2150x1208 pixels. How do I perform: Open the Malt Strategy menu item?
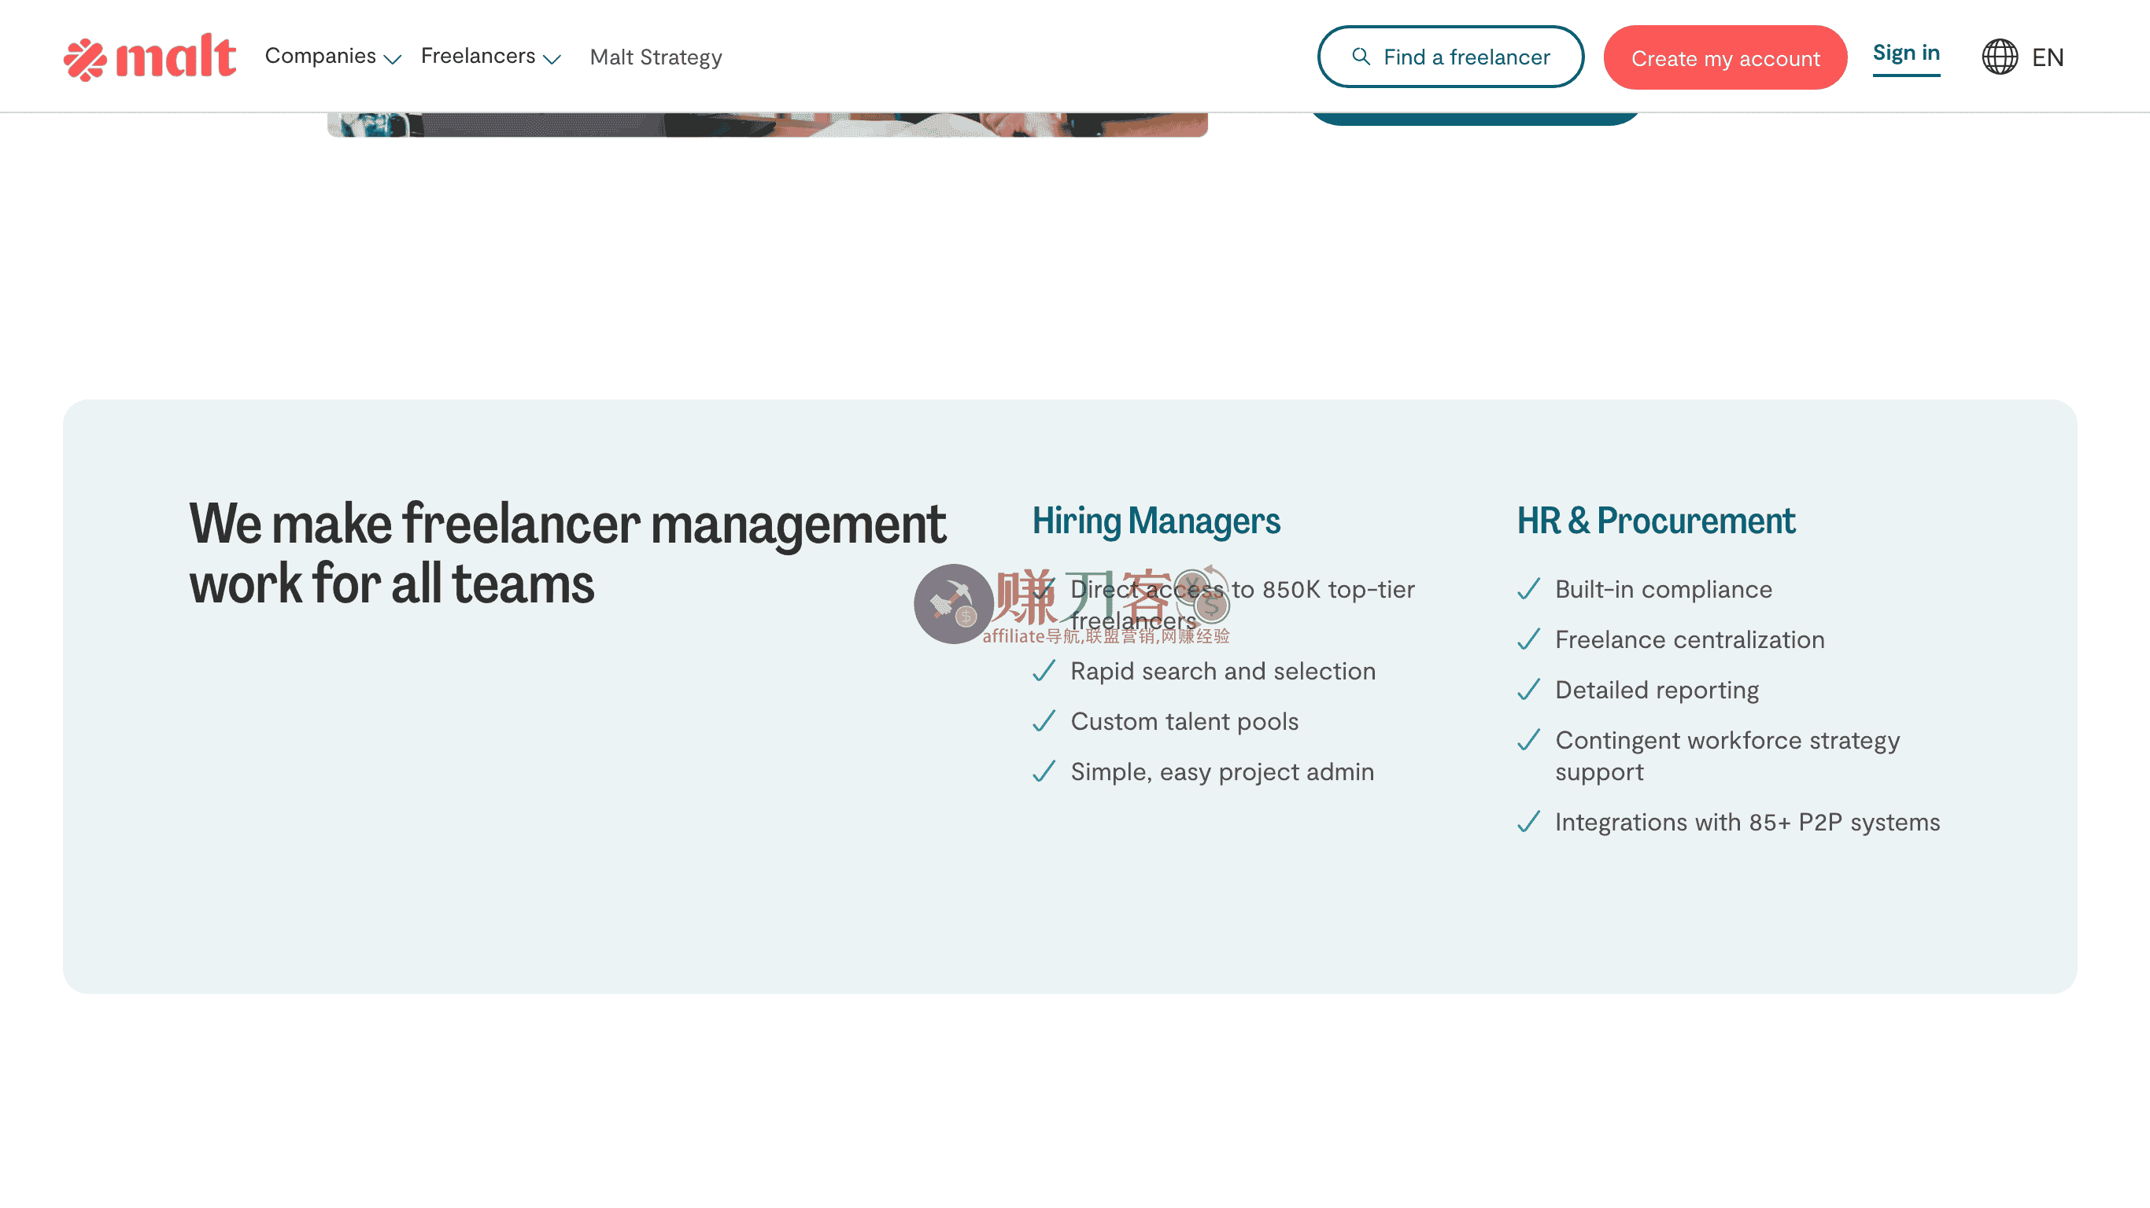[656, 57]
